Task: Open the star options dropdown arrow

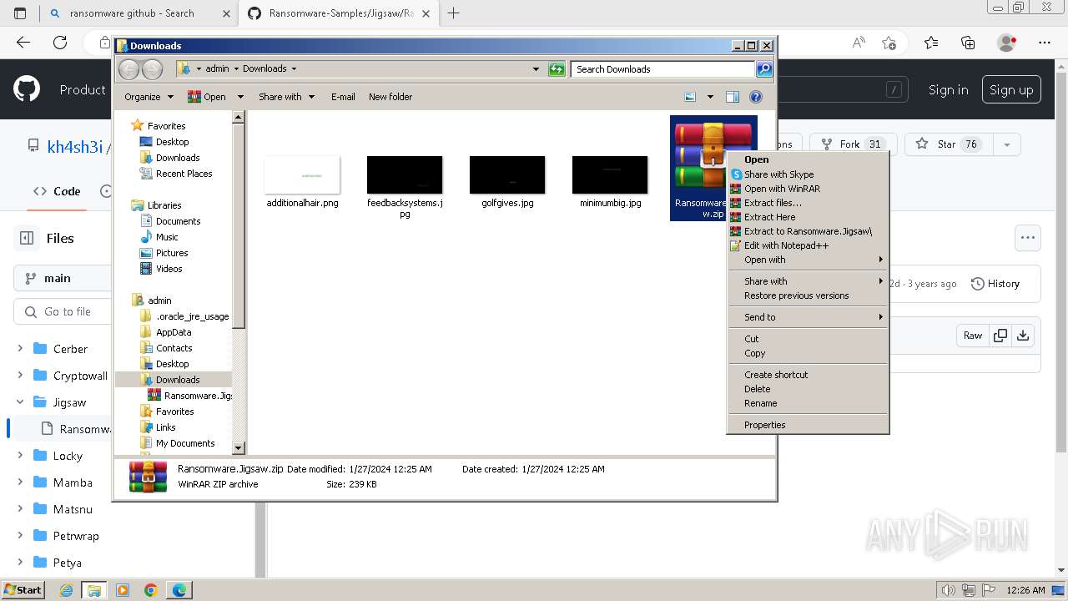Action: 1007,144
